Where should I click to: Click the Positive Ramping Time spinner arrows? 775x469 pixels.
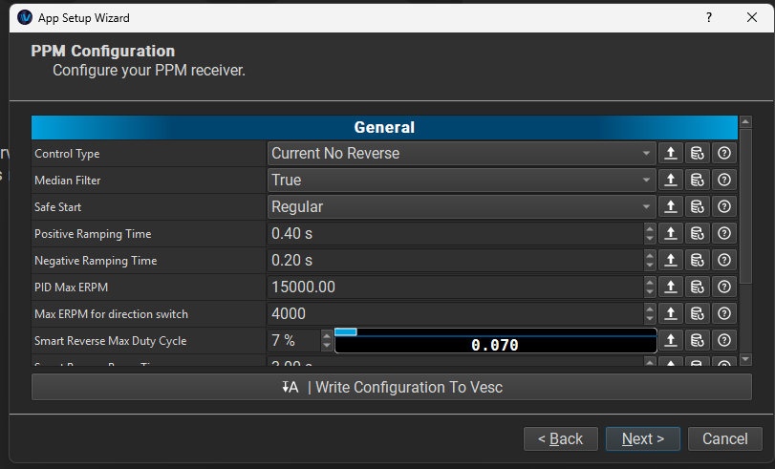coord(650,233)
